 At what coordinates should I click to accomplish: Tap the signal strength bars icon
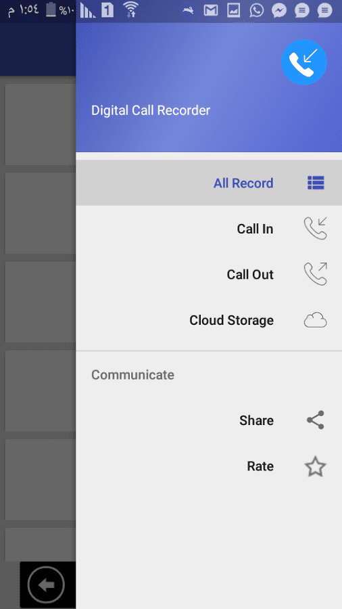88,10
